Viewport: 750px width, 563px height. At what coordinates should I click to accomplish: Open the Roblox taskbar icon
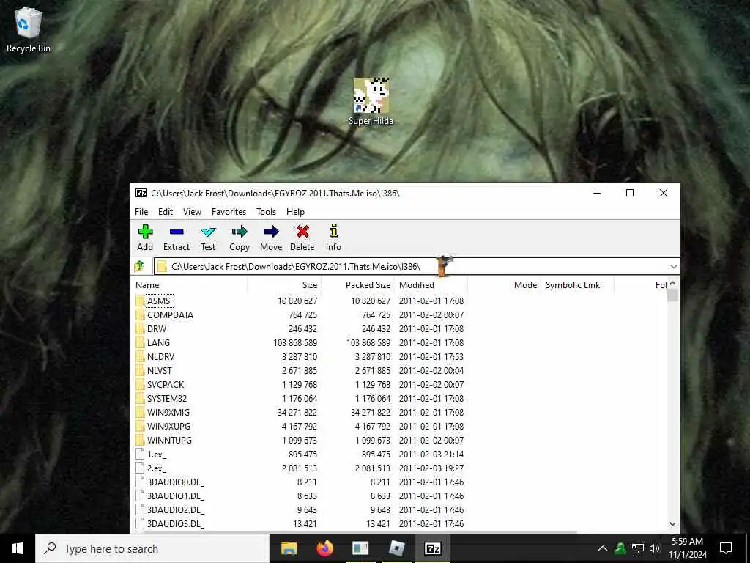tap(396, 548)
